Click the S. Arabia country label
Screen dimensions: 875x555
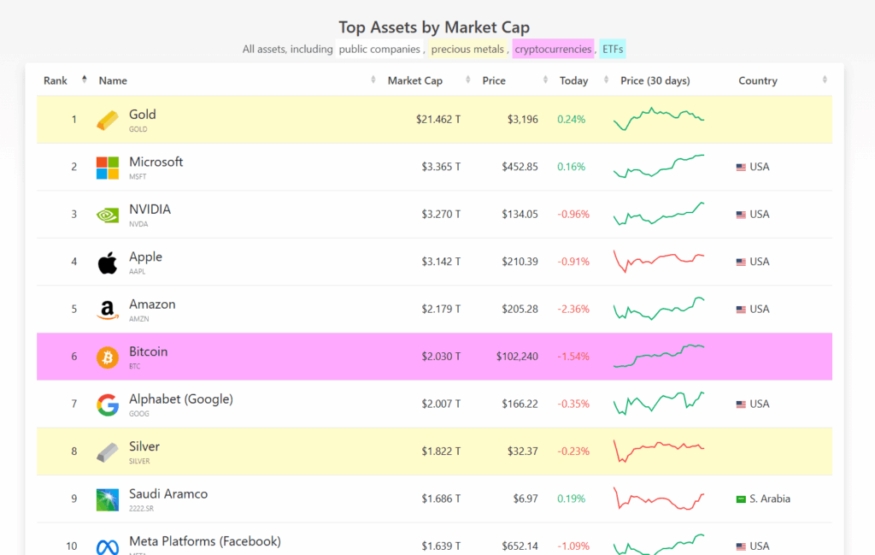point(770,499)
